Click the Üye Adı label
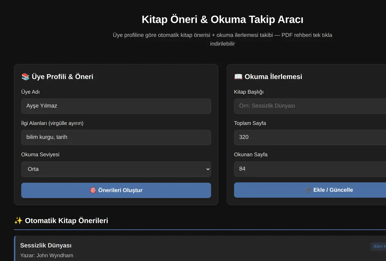This screenshot has height=261, width=386. pos(31,92)
